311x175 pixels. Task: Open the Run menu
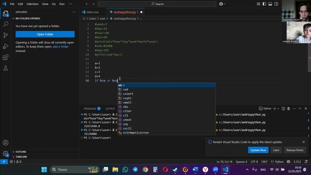pyautogui.click(x=62, y=4)
